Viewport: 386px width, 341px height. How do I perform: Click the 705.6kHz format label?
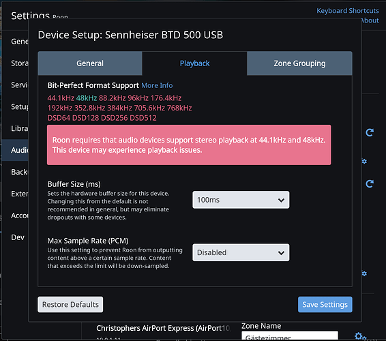pos(149,108)
